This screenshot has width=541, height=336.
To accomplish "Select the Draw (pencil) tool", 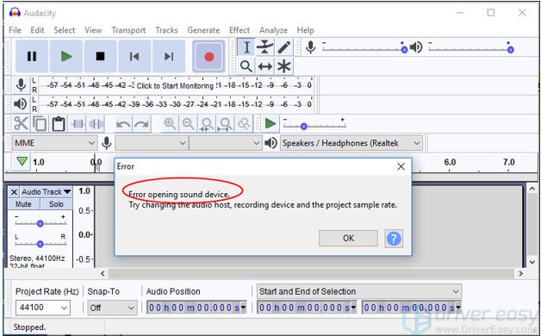I will [284, 47].
